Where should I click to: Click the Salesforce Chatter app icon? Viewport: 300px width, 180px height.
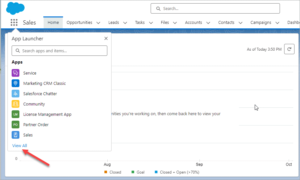16,94
